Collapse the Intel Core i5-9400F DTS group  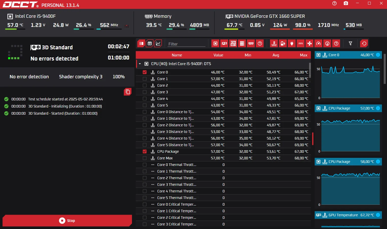click(140, 64)
